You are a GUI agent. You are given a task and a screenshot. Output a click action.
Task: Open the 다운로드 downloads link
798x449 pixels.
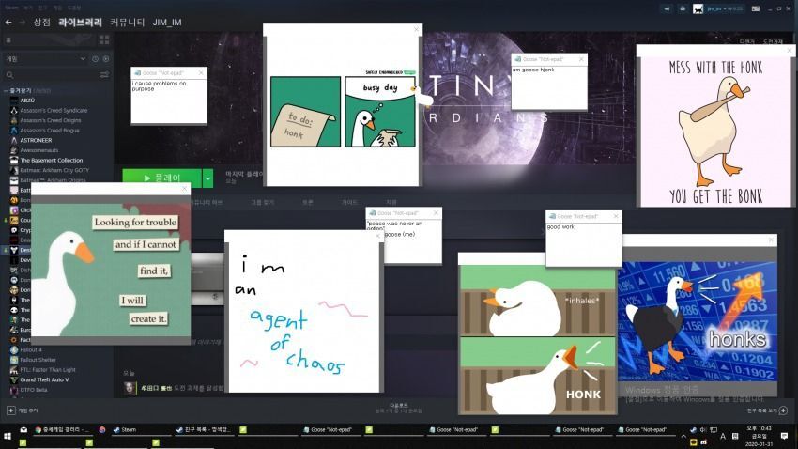pyautogui.click(x=398, y=408)
